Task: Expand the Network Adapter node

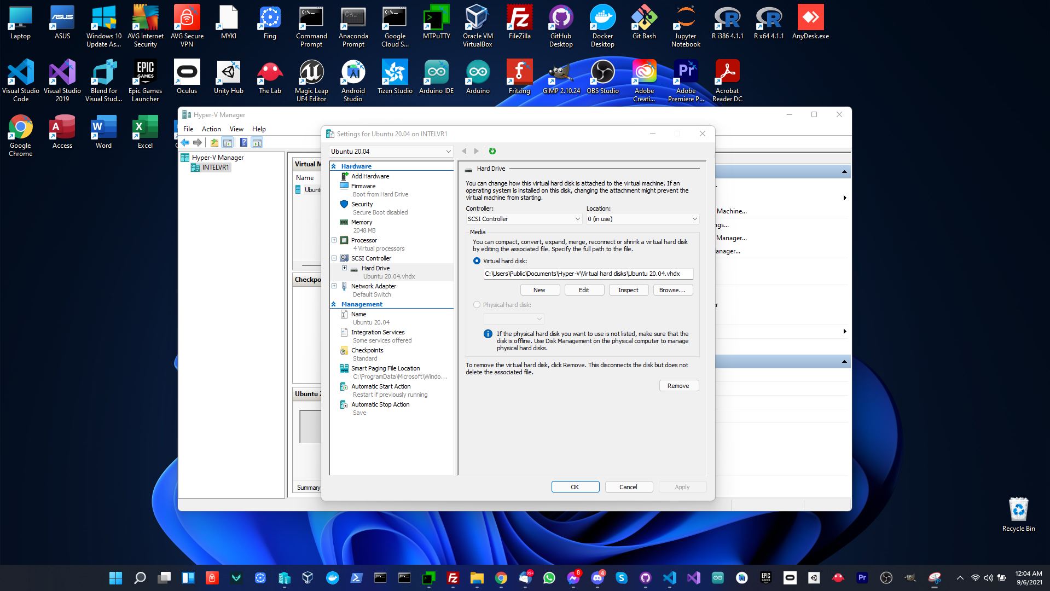Action: (334, 286)
